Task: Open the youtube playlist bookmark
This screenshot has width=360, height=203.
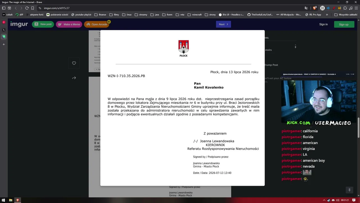Action: tap(81, 15)
